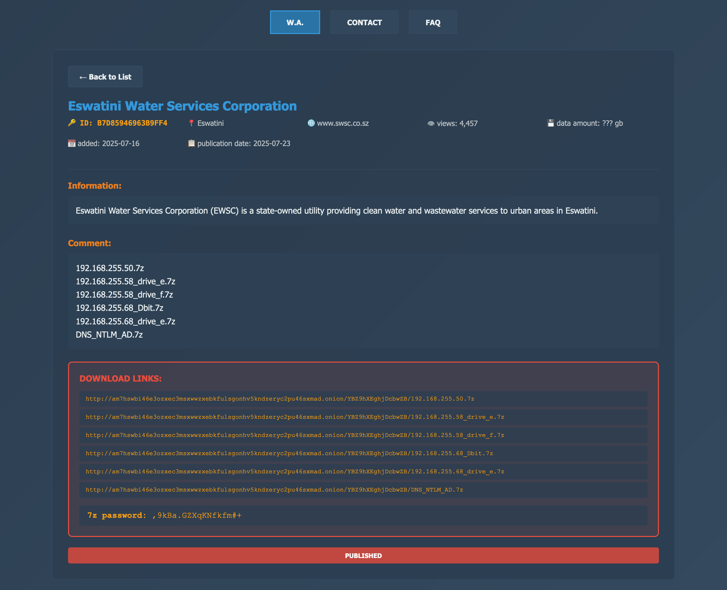This screenshot has height=590, width=727.
Task: Click the EWSC description paragraph
Action: point(337,211)
